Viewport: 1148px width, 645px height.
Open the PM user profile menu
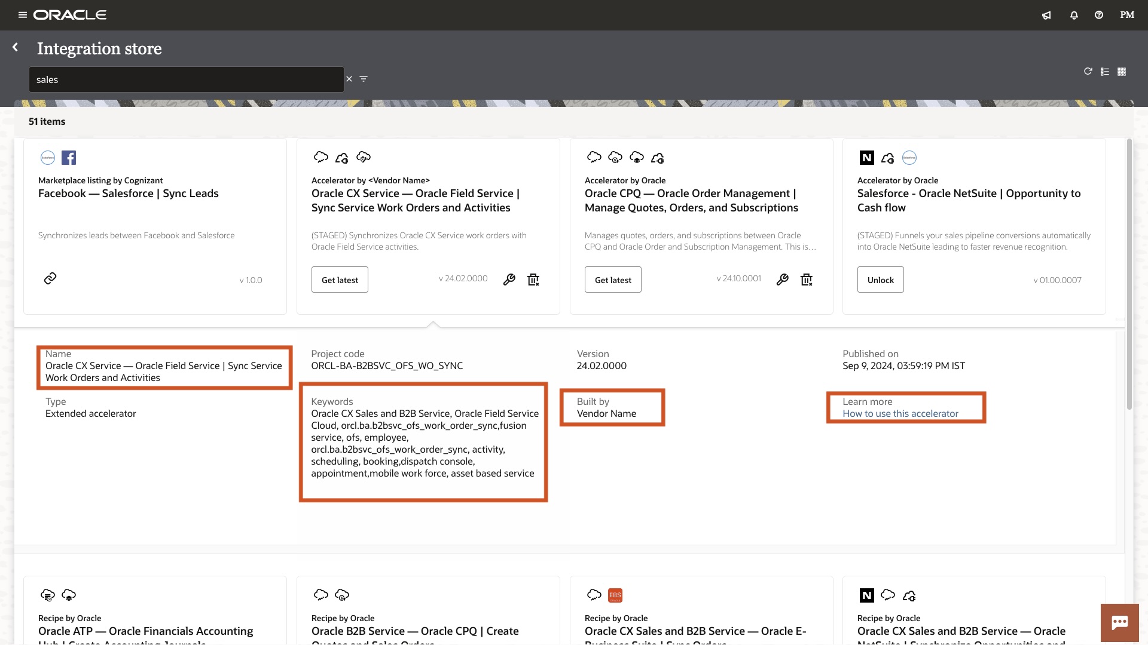[1127, 15]
